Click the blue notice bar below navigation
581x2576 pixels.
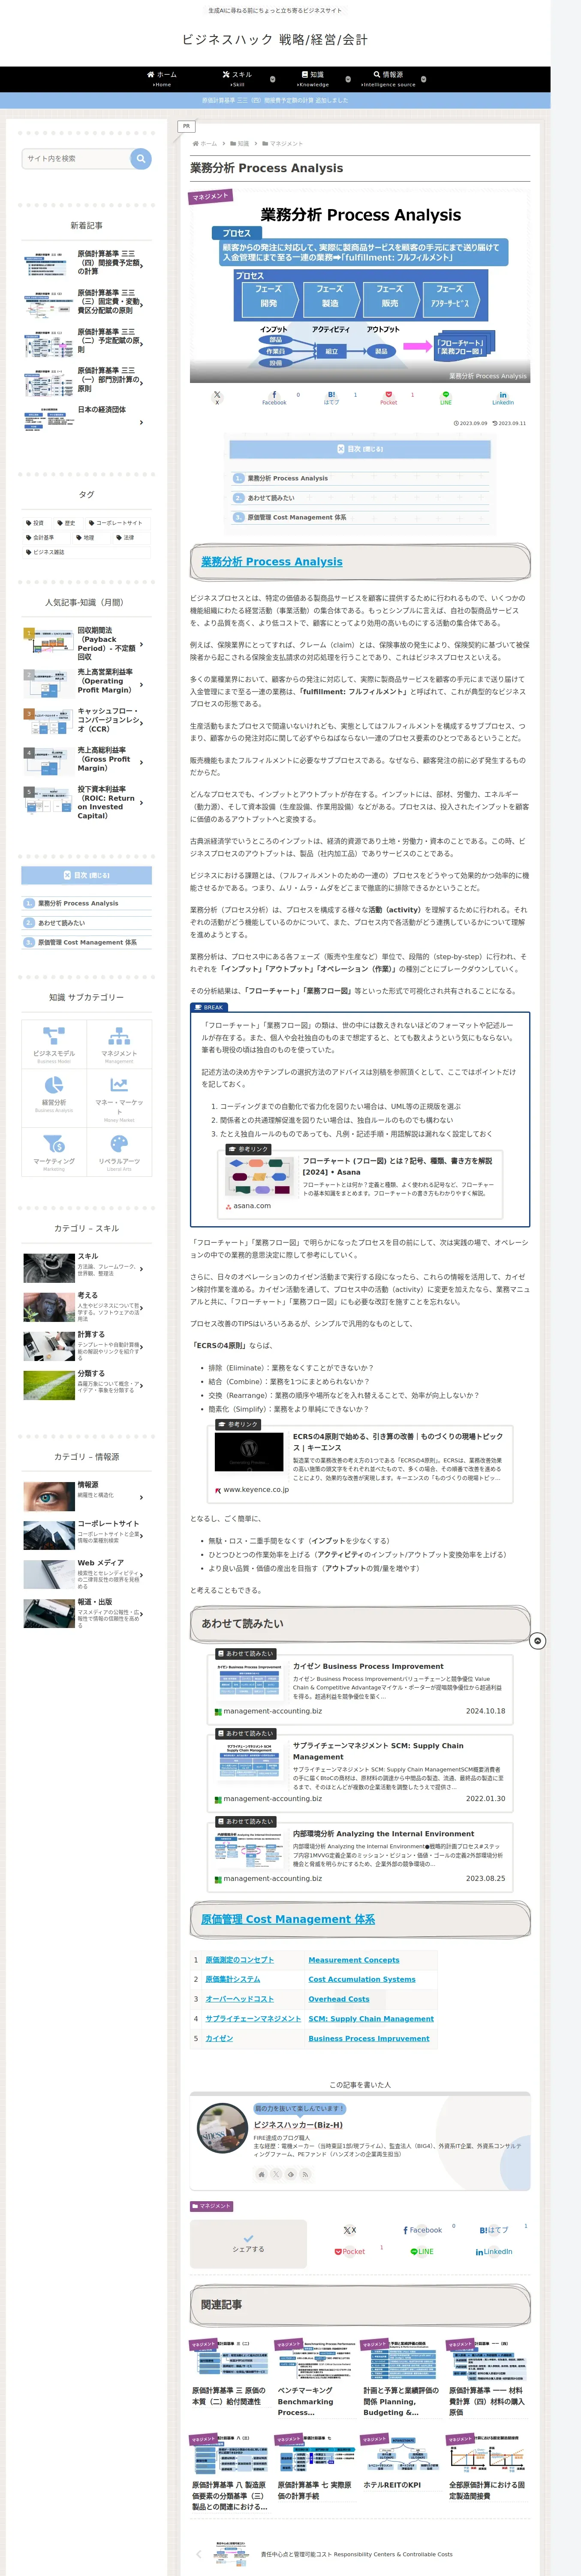tap(276, 100)
